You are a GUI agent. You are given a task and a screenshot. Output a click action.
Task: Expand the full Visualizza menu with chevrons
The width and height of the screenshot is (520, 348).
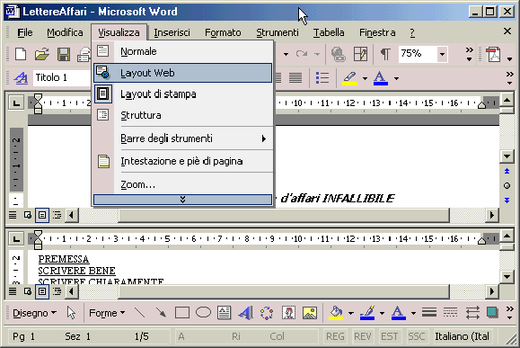182,200
